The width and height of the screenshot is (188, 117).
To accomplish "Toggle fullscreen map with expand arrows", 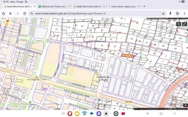I will [x=185, y=24].
